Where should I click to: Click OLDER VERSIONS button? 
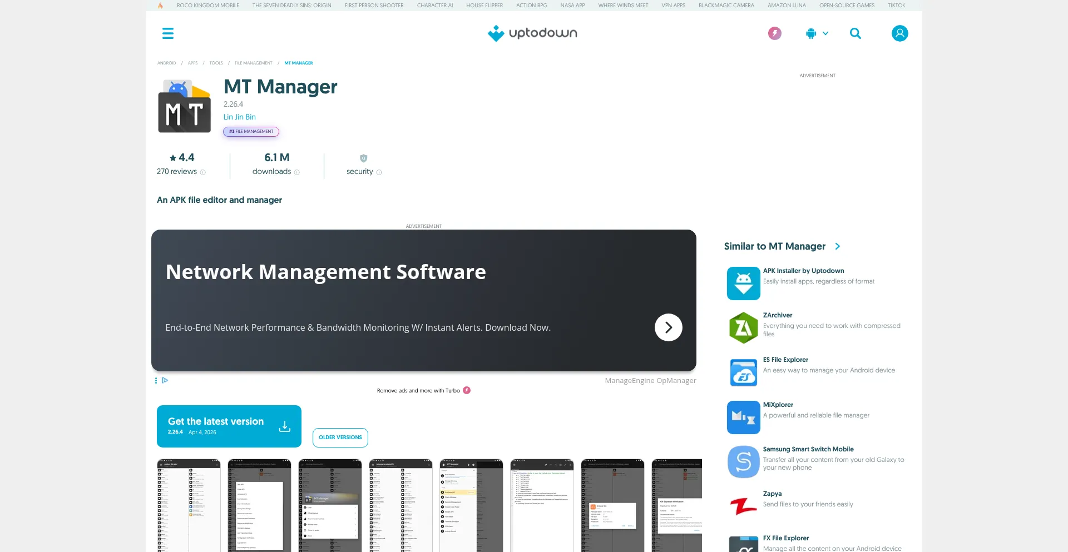click(x=340, y=437)
